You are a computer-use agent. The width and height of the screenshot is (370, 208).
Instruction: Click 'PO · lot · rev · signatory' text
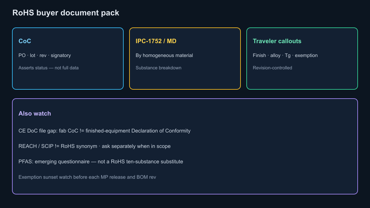(45, 55)
